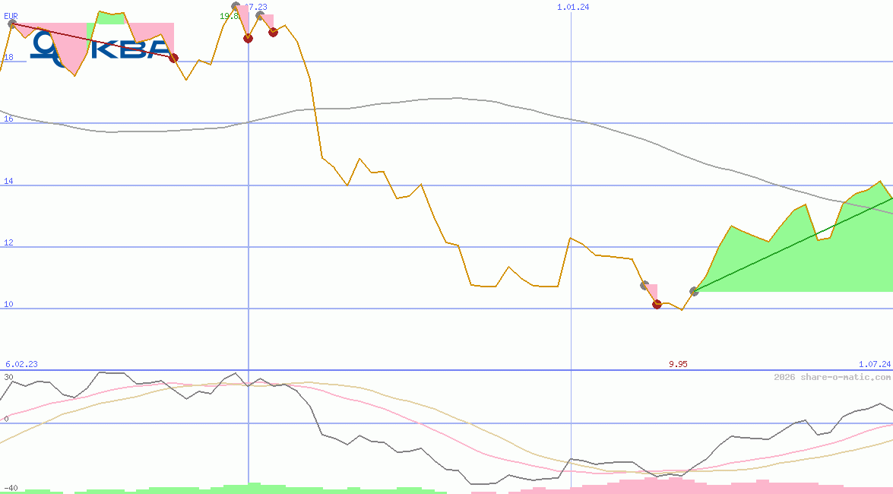Select the 6.02.23 start date label
Viewport: 893px width, 494px height.
[x=21, y=364]
